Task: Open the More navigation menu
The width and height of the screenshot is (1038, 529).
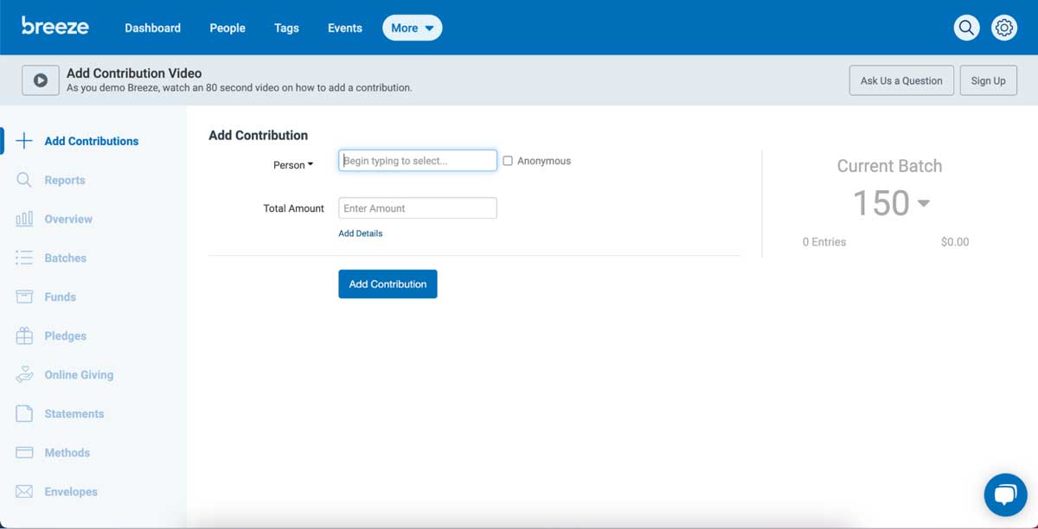Action: 412,27
